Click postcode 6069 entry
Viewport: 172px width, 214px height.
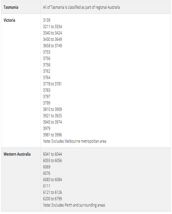tap(47, 167)
